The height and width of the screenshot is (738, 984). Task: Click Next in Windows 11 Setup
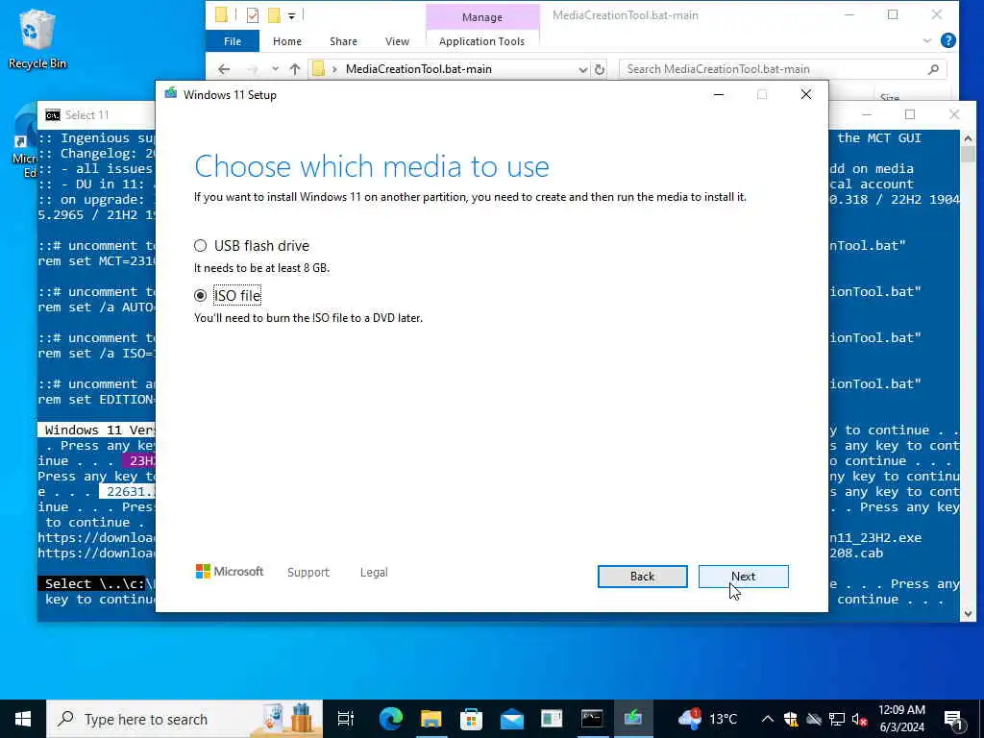743,577
